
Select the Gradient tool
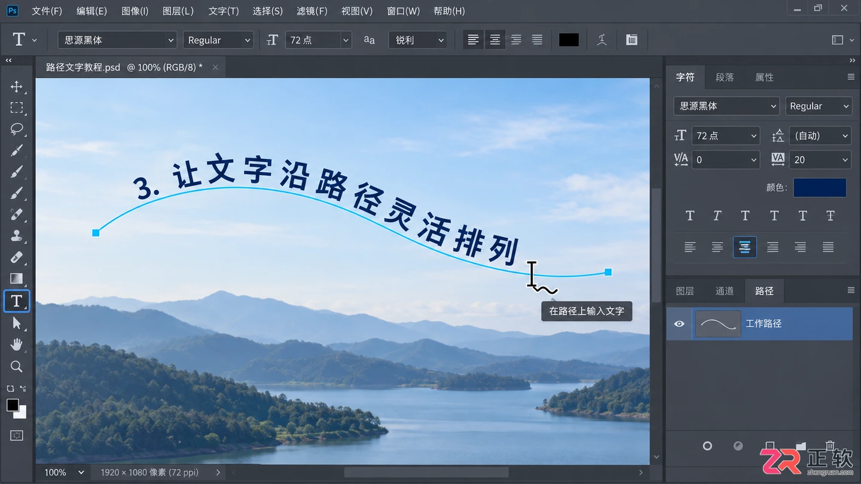point(17,278)
